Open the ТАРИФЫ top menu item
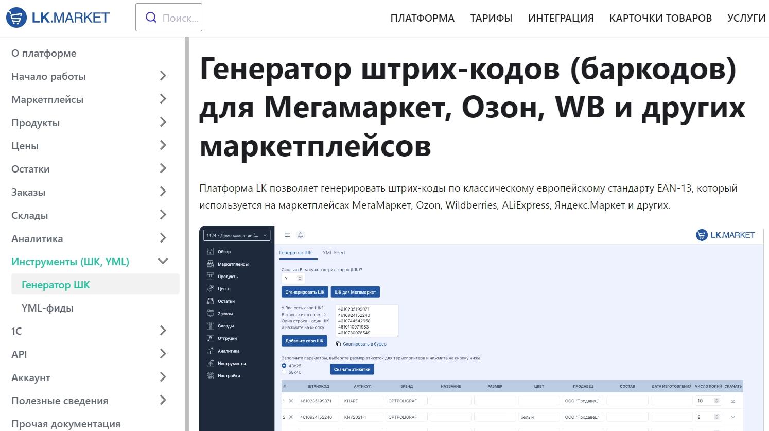This screenshot has height=431, width=769. click(491, 18)
